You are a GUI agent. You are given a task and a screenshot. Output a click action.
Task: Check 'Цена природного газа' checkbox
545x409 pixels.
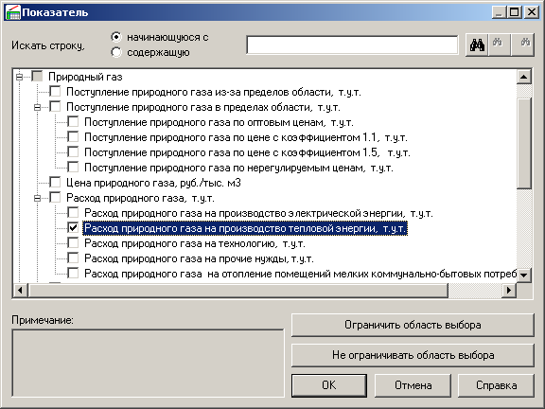coord(55,182)
